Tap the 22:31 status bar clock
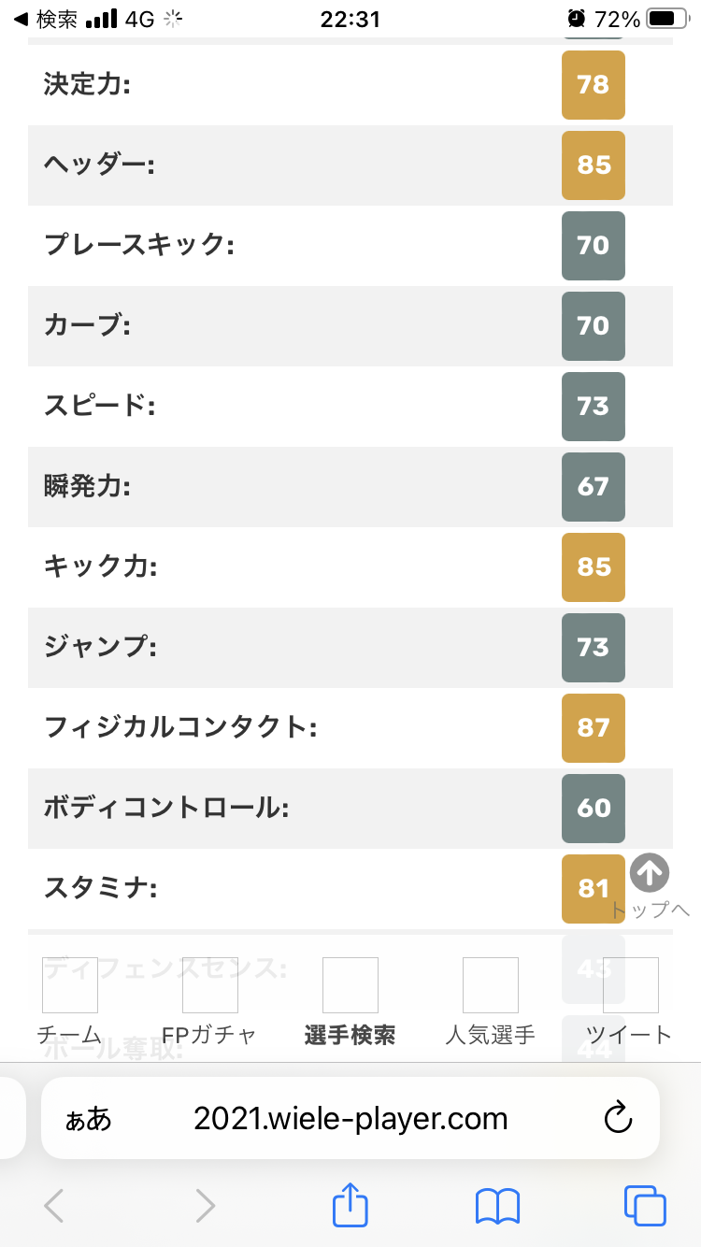Viewport: 701px width, 1247px height. tap(350, 19)
